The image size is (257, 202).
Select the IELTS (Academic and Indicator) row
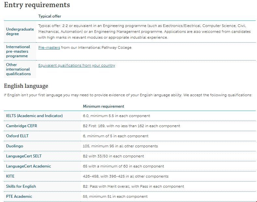pyautogui.click(x=34, y=116)
